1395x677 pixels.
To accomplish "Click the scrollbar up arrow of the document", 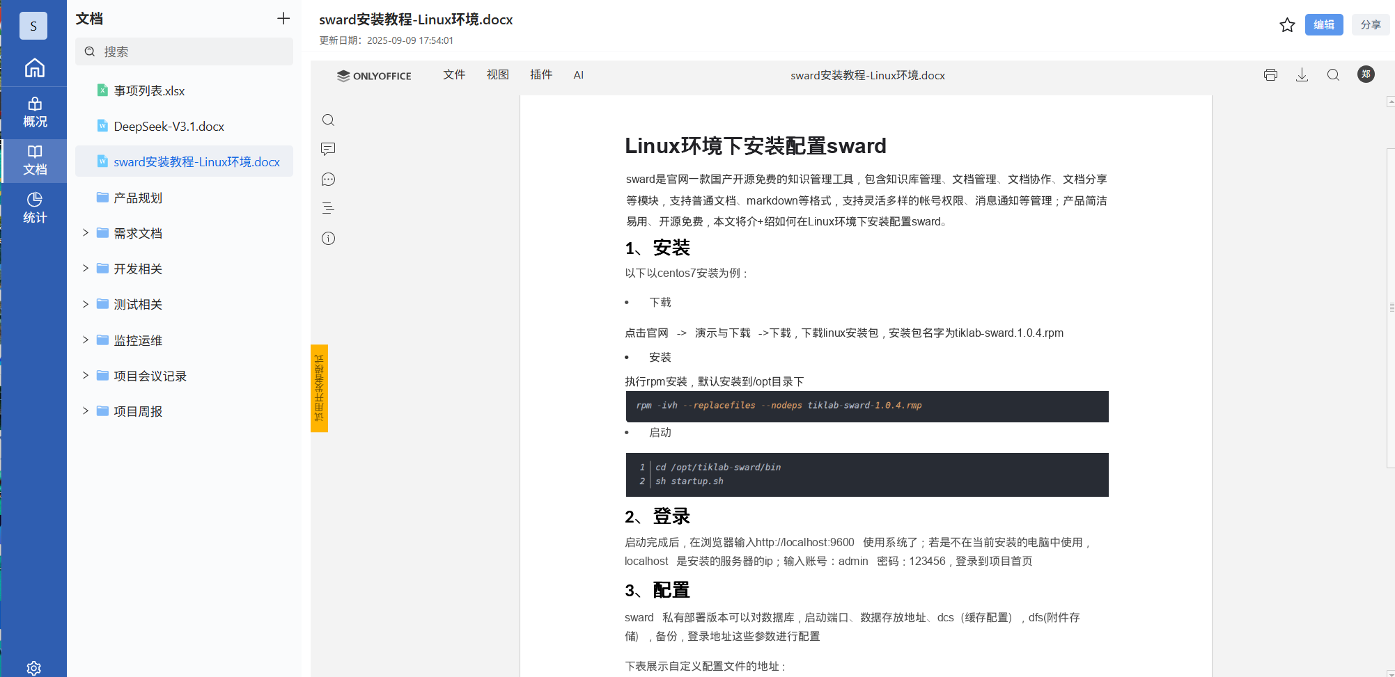I will [1390, 102].
